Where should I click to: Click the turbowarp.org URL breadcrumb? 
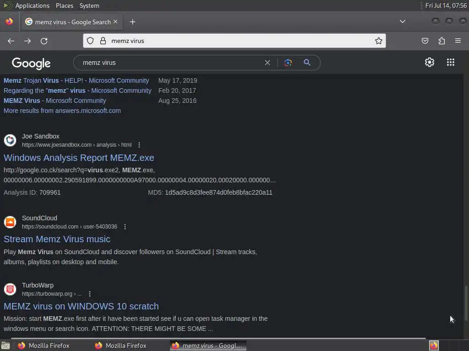[x=52, y=294]
